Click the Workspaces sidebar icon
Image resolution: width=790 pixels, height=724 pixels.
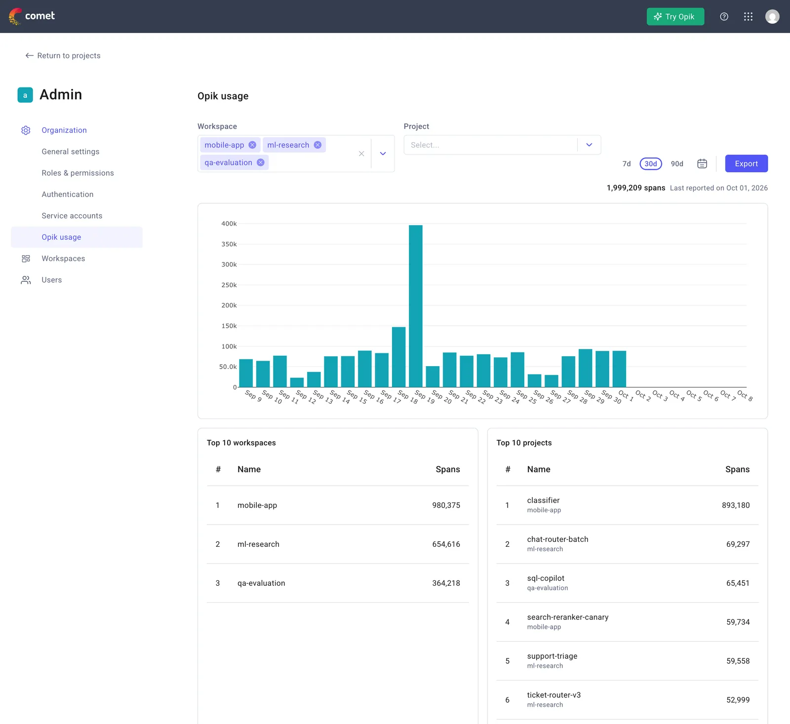click(26, 259)
